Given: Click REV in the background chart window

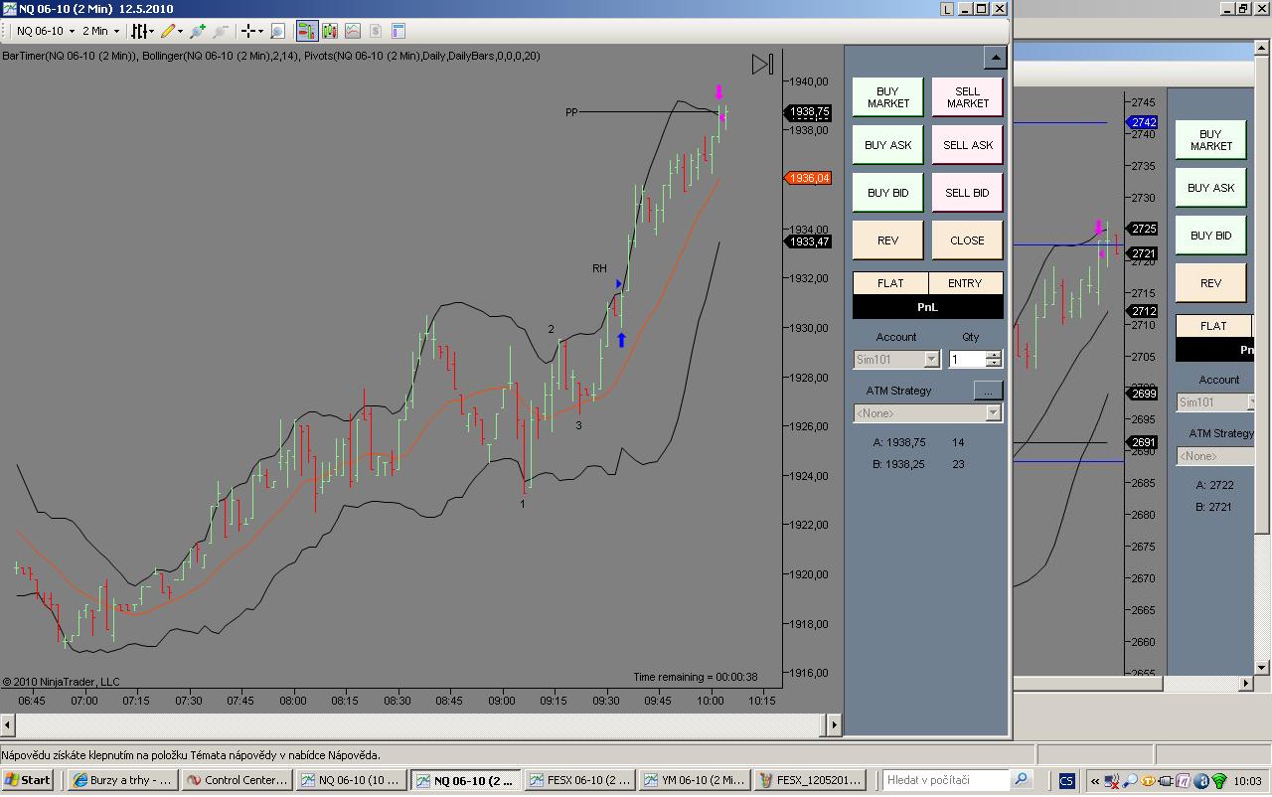Looking at the screenshot, I should pos(1210,283).
